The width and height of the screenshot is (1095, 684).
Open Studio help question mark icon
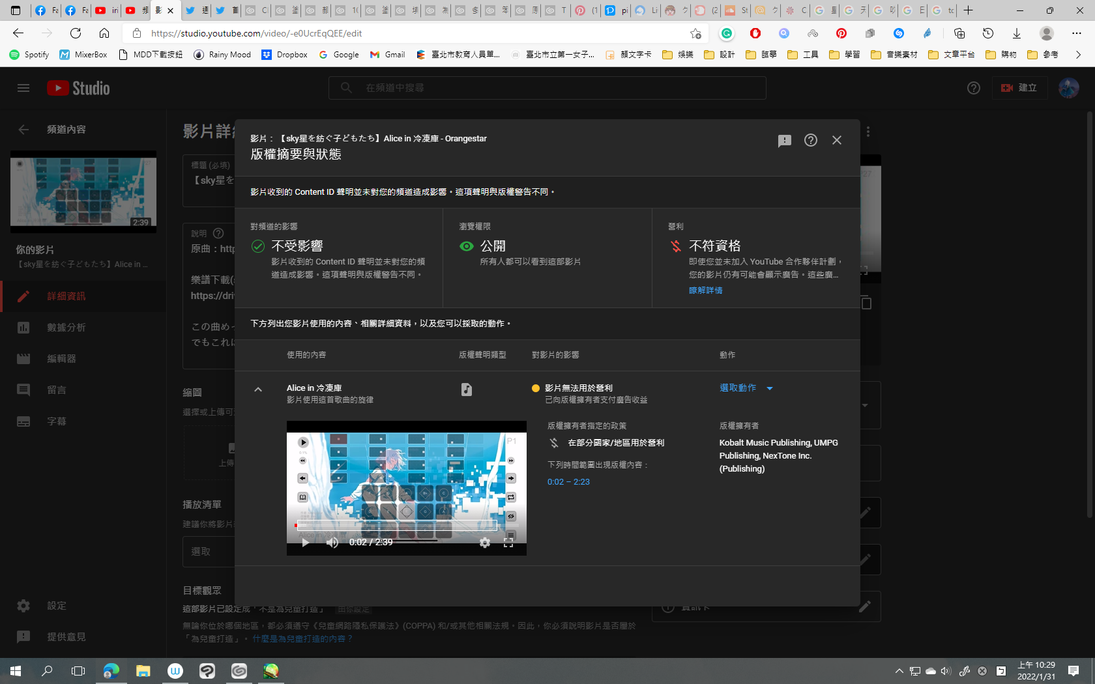[974, 88]
